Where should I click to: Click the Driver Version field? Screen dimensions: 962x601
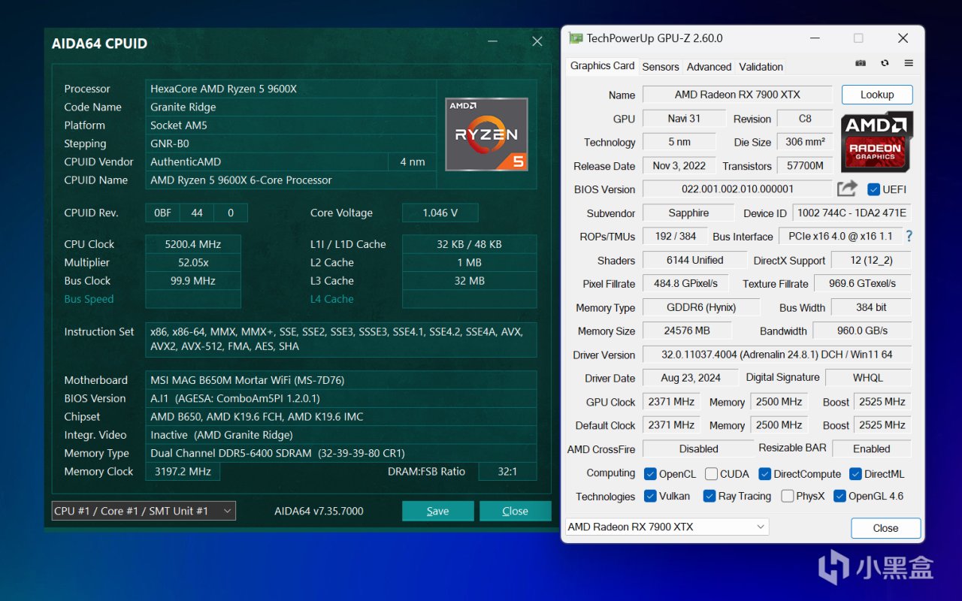[777, 355]
